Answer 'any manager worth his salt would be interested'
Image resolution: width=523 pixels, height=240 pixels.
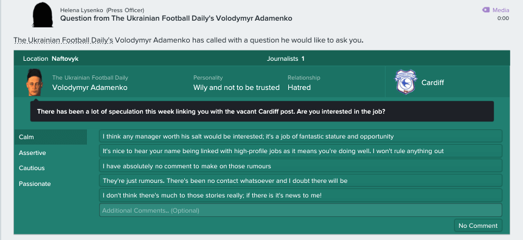tap(300, 136)
